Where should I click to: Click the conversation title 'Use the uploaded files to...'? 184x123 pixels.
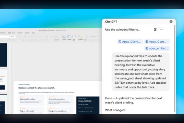tap(123, 30)
